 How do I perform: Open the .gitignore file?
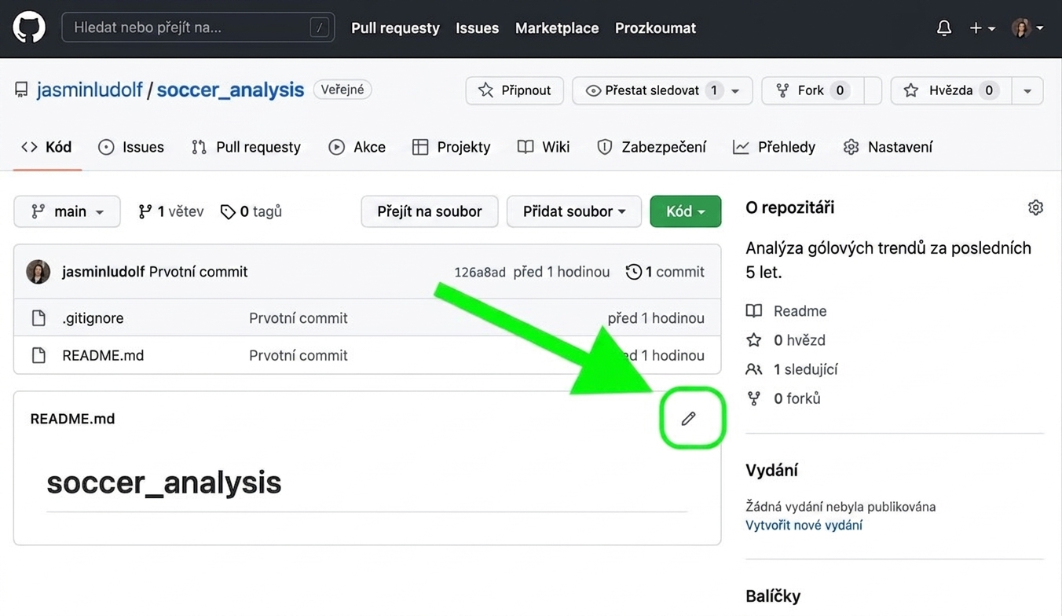click(x=93, y=318)
